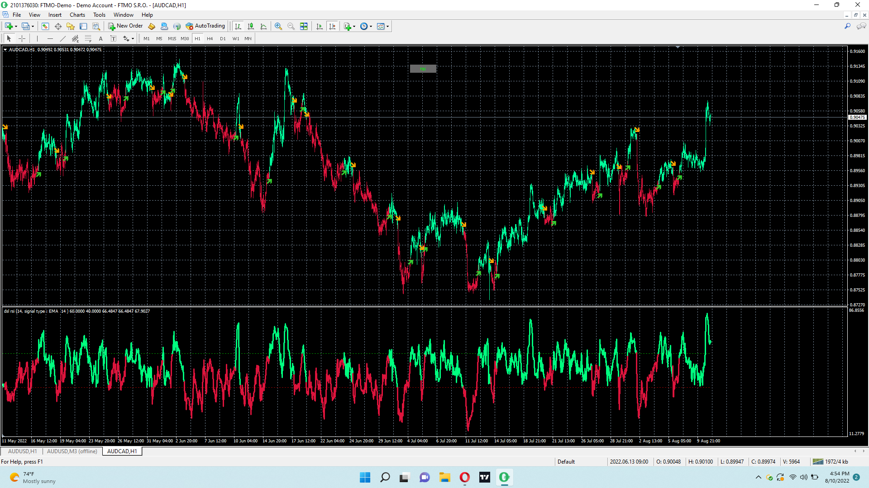Open the Tile Windows icon

tap(304, 26)
